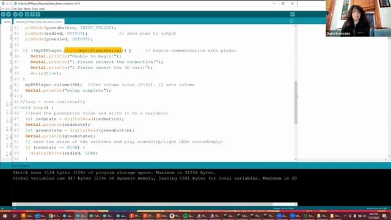Click 'int greenstate = digitalRead(greenbutton);' line
This screenshot has width=391, height=220.
pos(80,130)
